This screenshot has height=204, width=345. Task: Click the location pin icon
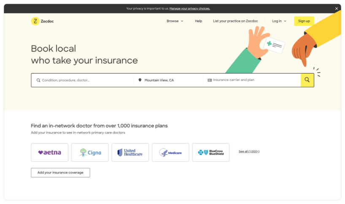click(x=140, y=80)
